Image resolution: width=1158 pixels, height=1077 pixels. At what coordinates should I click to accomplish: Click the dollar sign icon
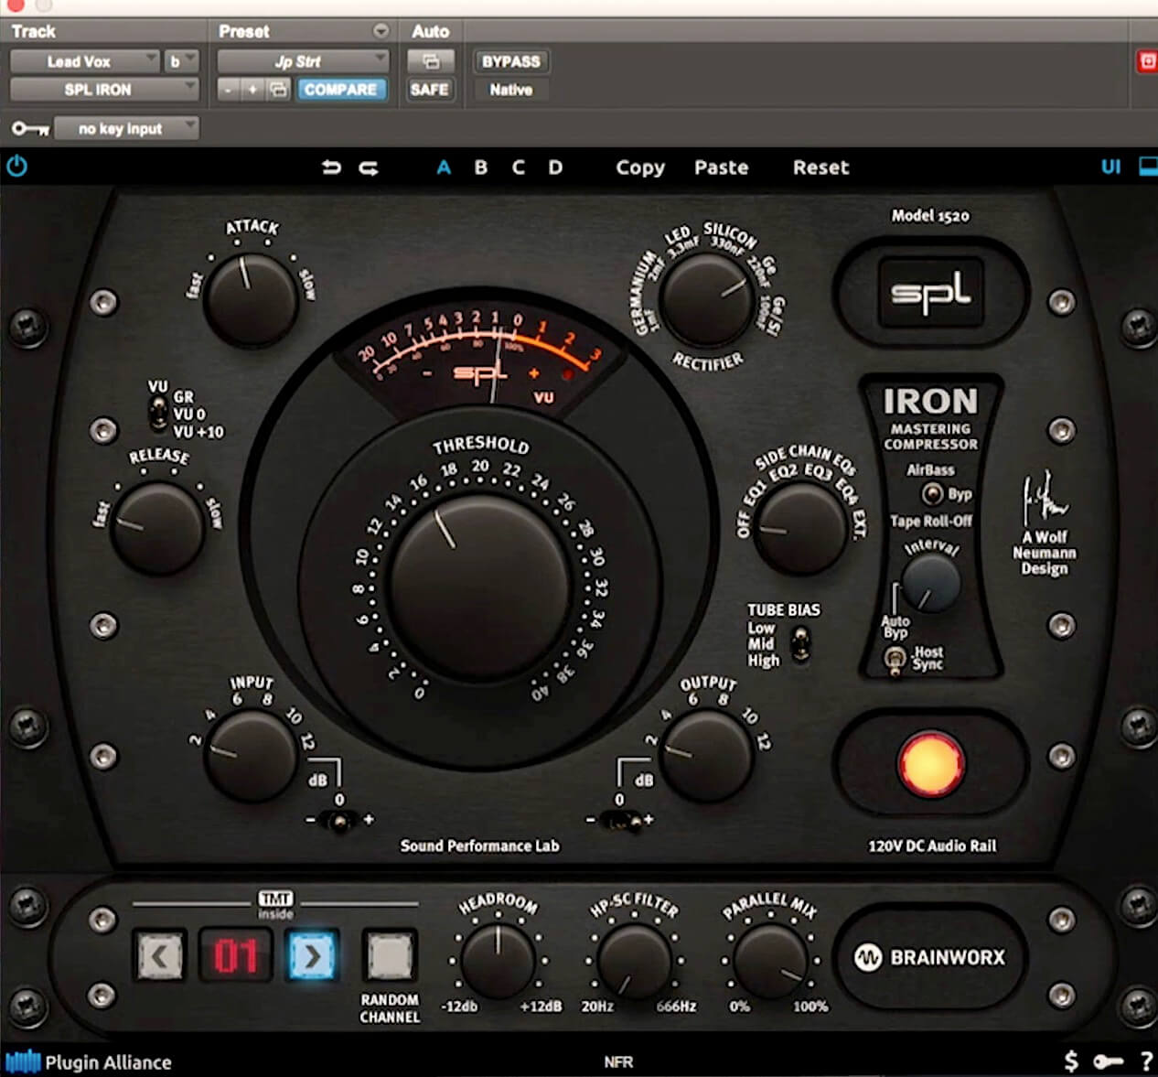tap(1071, 1061)
